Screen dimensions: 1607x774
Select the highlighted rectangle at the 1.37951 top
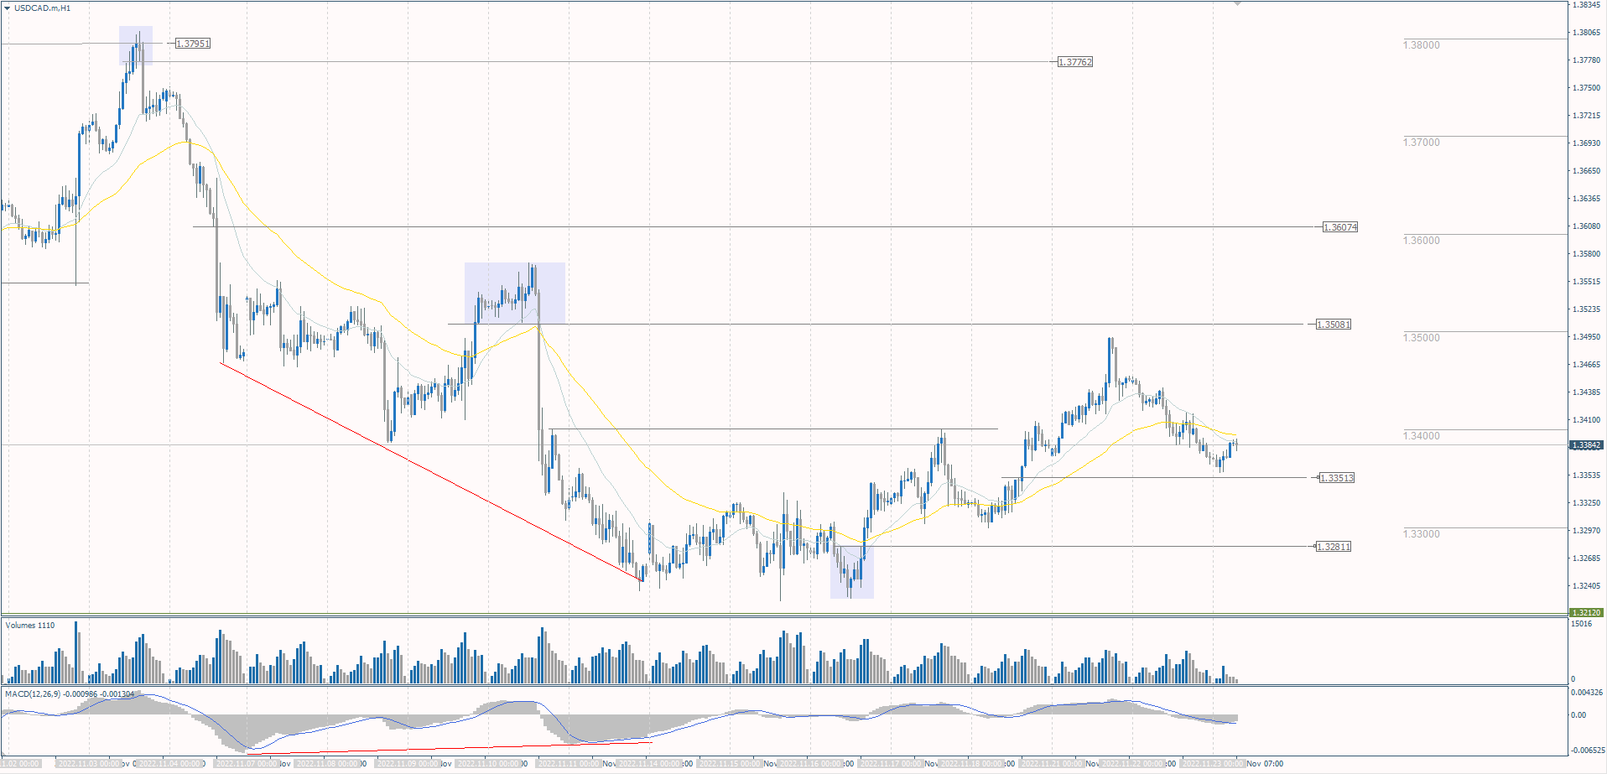[x=136, y=45]
